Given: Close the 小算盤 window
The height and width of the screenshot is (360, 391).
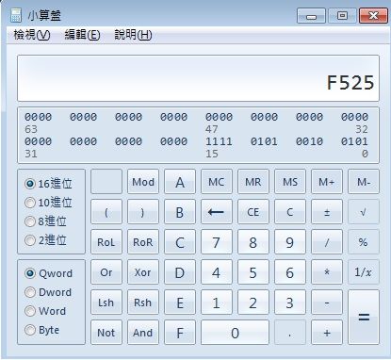Looking at the screenshot, I should pyautogui.click(x=373, y=16).
